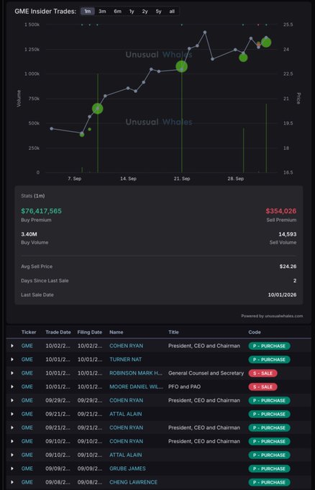Expand the ROBINSON MARK row

12,373
